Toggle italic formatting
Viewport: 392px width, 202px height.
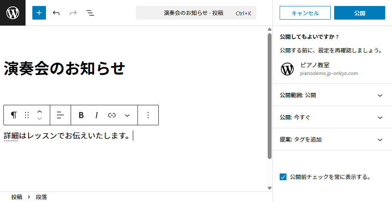tap(97, 115)
